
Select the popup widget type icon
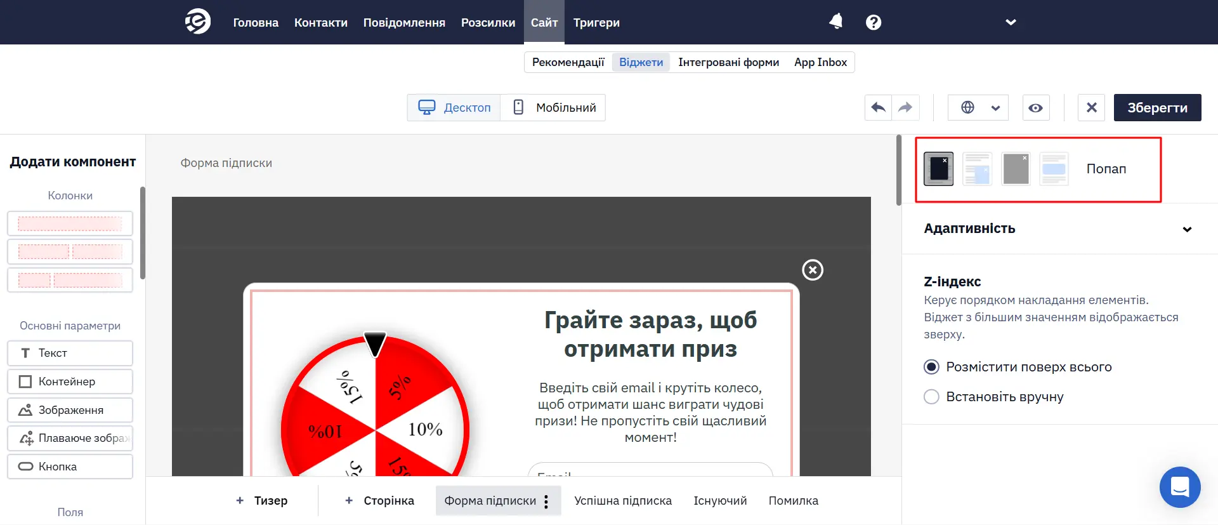pos(938,169)
